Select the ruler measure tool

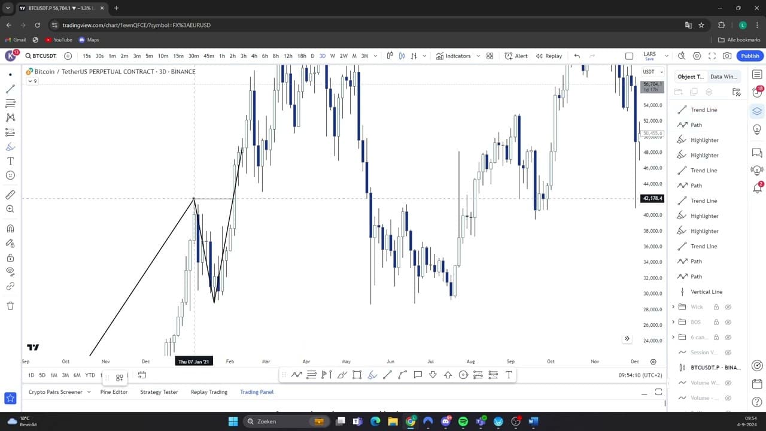pos(10,195)
